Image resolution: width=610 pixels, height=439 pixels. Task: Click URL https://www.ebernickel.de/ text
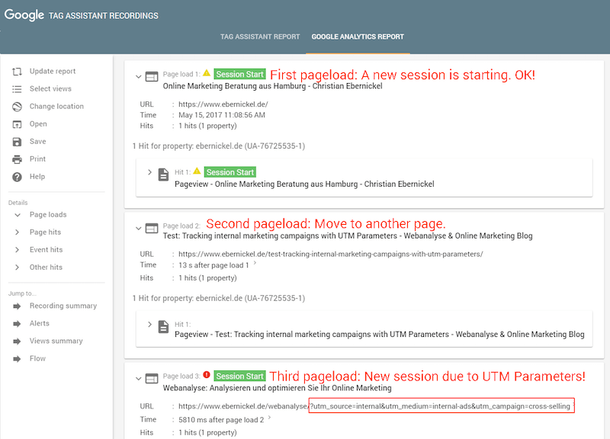coord(223,104)
